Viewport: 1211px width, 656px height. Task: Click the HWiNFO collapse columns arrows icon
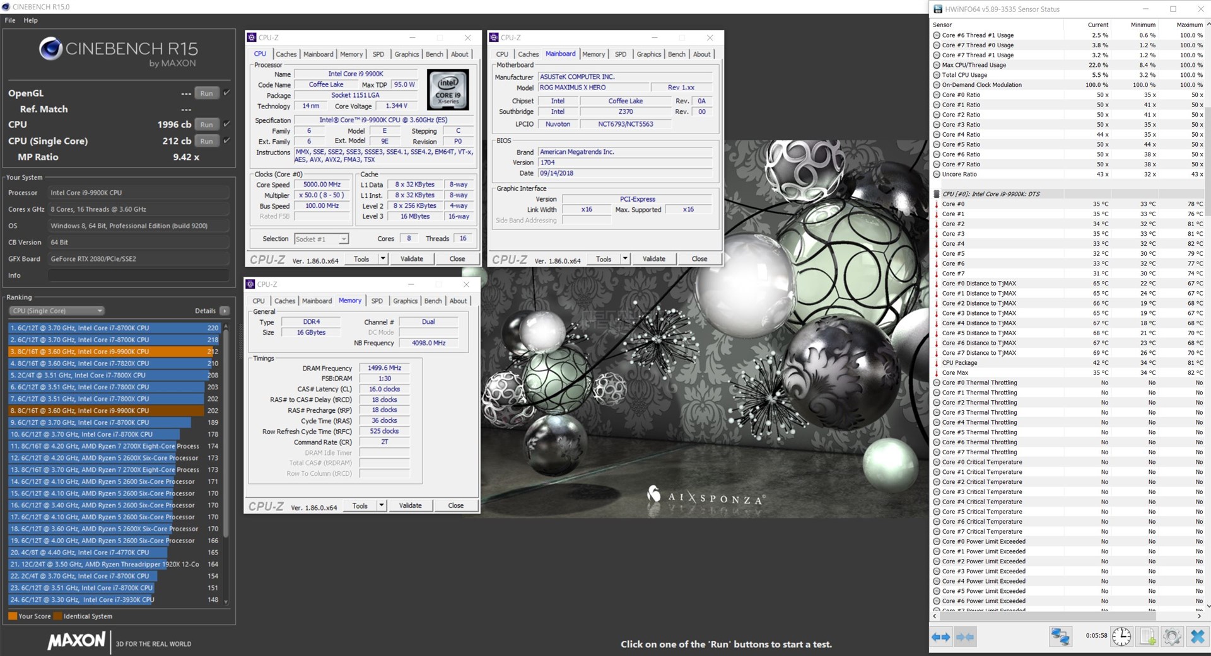965,637
